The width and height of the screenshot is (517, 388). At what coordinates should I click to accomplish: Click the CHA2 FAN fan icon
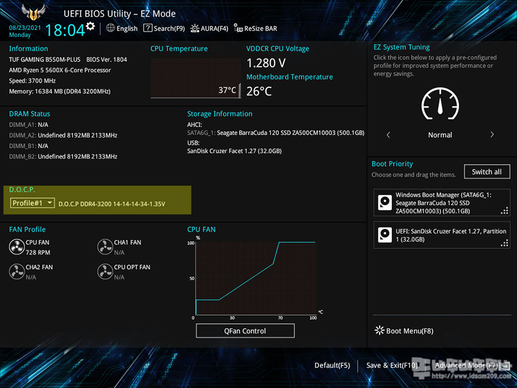(17, 271)
